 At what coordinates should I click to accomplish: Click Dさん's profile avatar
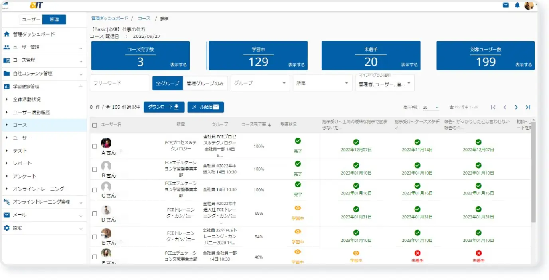(x=106, y=210)
